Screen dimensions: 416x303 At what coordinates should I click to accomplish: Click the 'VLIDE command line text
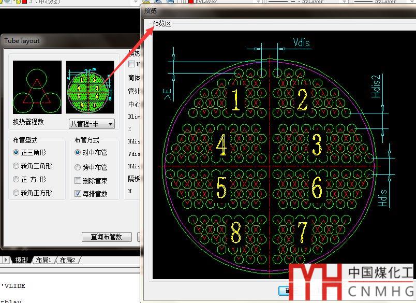[x=13, y=286]
